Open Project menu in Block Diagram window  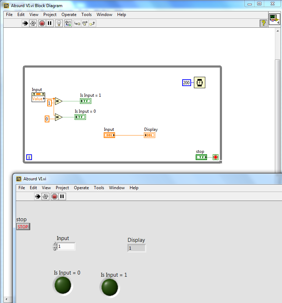(50, 15)
